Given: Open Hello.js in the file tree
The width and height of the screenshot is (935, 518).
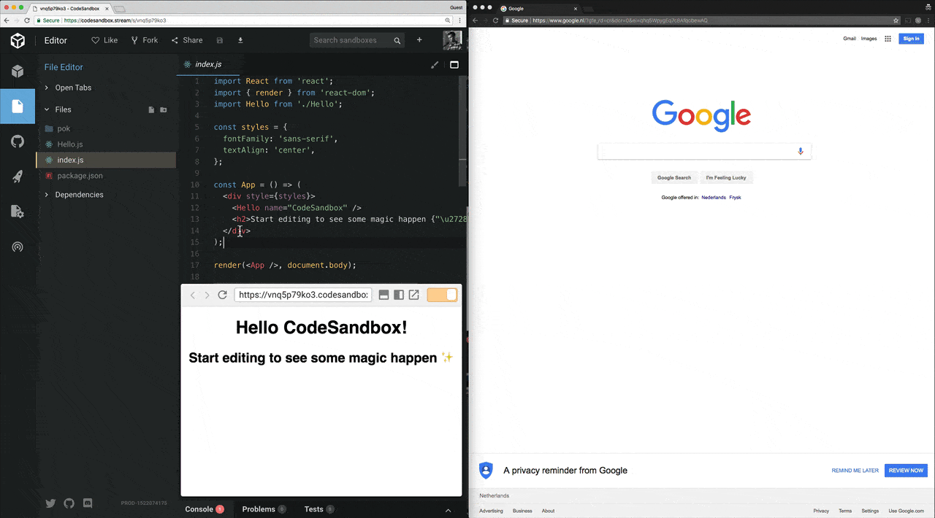Looking at the screenshot, I should pyautogui.click(x=70, y=144).
